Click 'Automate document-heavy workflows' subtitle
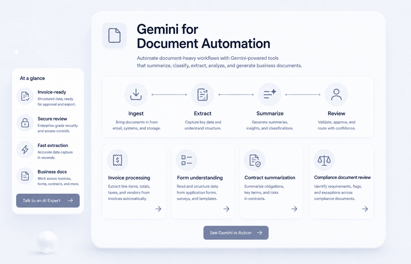411x264 pixels. tap(219, 62)
